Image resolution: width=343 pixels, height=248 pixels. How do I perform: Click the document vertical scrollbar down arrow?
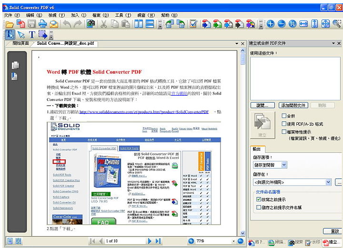242,233
